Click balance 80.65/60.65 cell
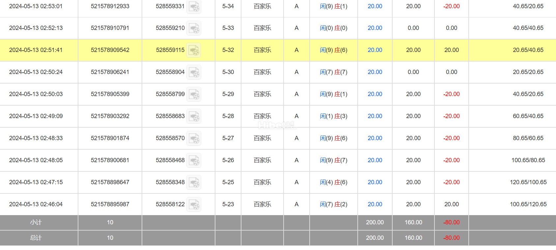Image resolution: width=556 pixels, height=250 pixels. [x=528, y=138]
